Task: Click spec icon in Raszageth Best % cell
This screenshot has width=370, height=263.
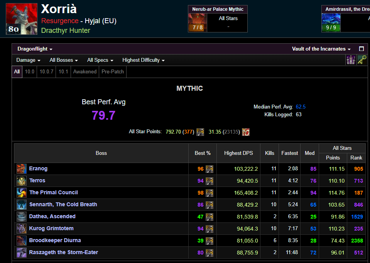Action: (209, 253)
